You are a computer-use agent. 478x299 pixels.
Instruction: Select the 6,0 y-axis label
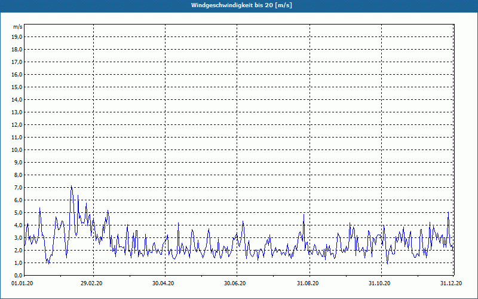tap(19, 200)
